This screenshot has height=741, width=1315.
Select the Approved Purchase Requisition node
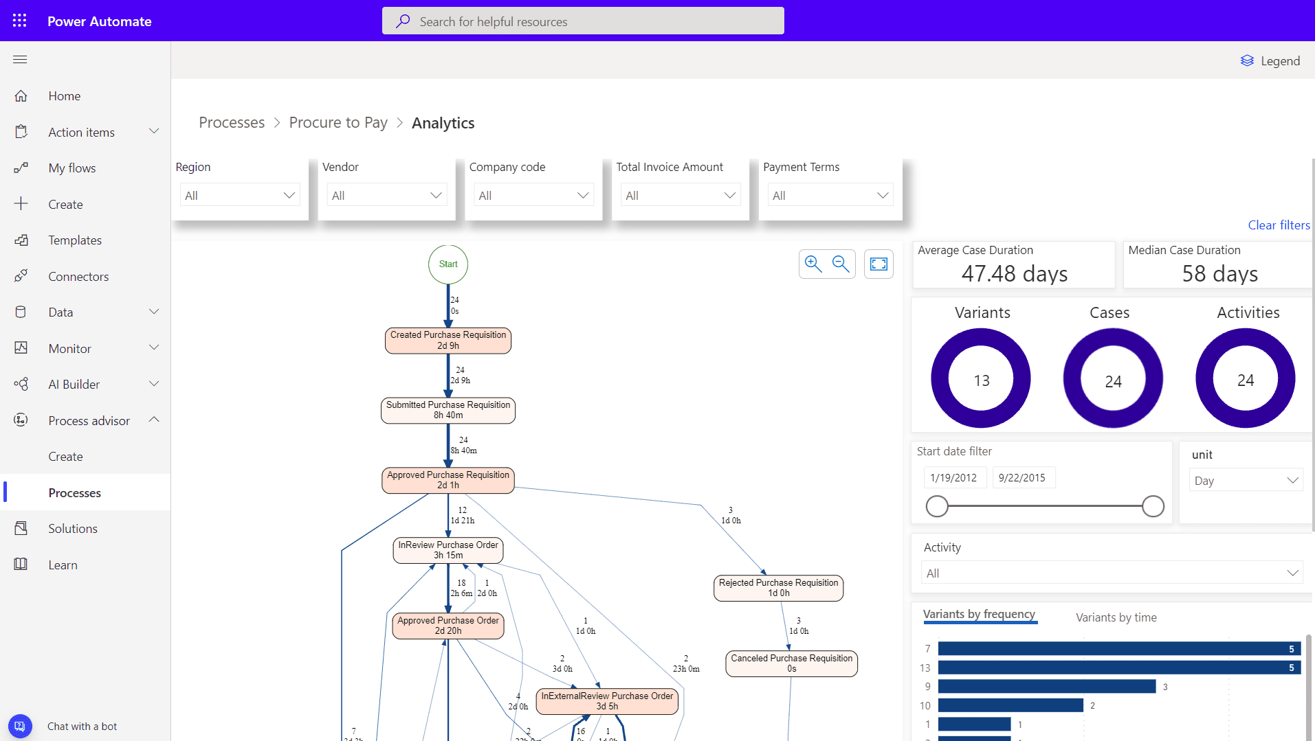[x=448, y=480]
